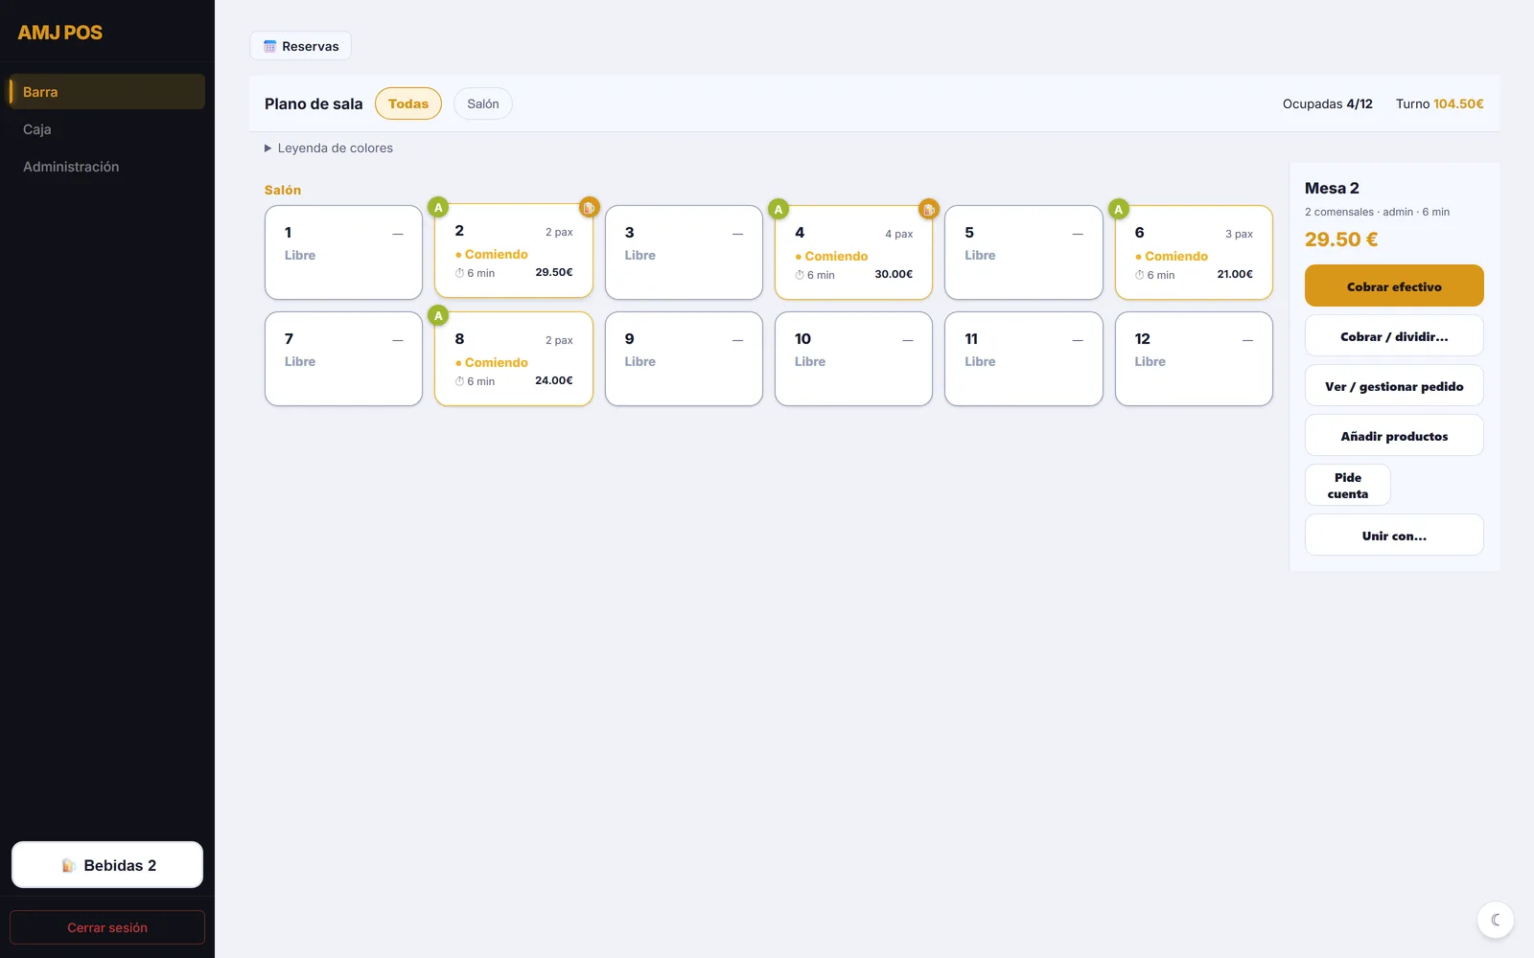The image size is (1534, 958).
Task: Click the green A badge on table 2
Action: (438, 207)
